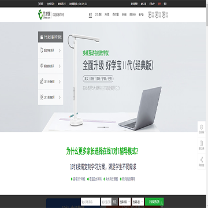Viewport: 208px width, 208px height.
Task: Click the first link in the top black bar
Action: tap(40, 4)
